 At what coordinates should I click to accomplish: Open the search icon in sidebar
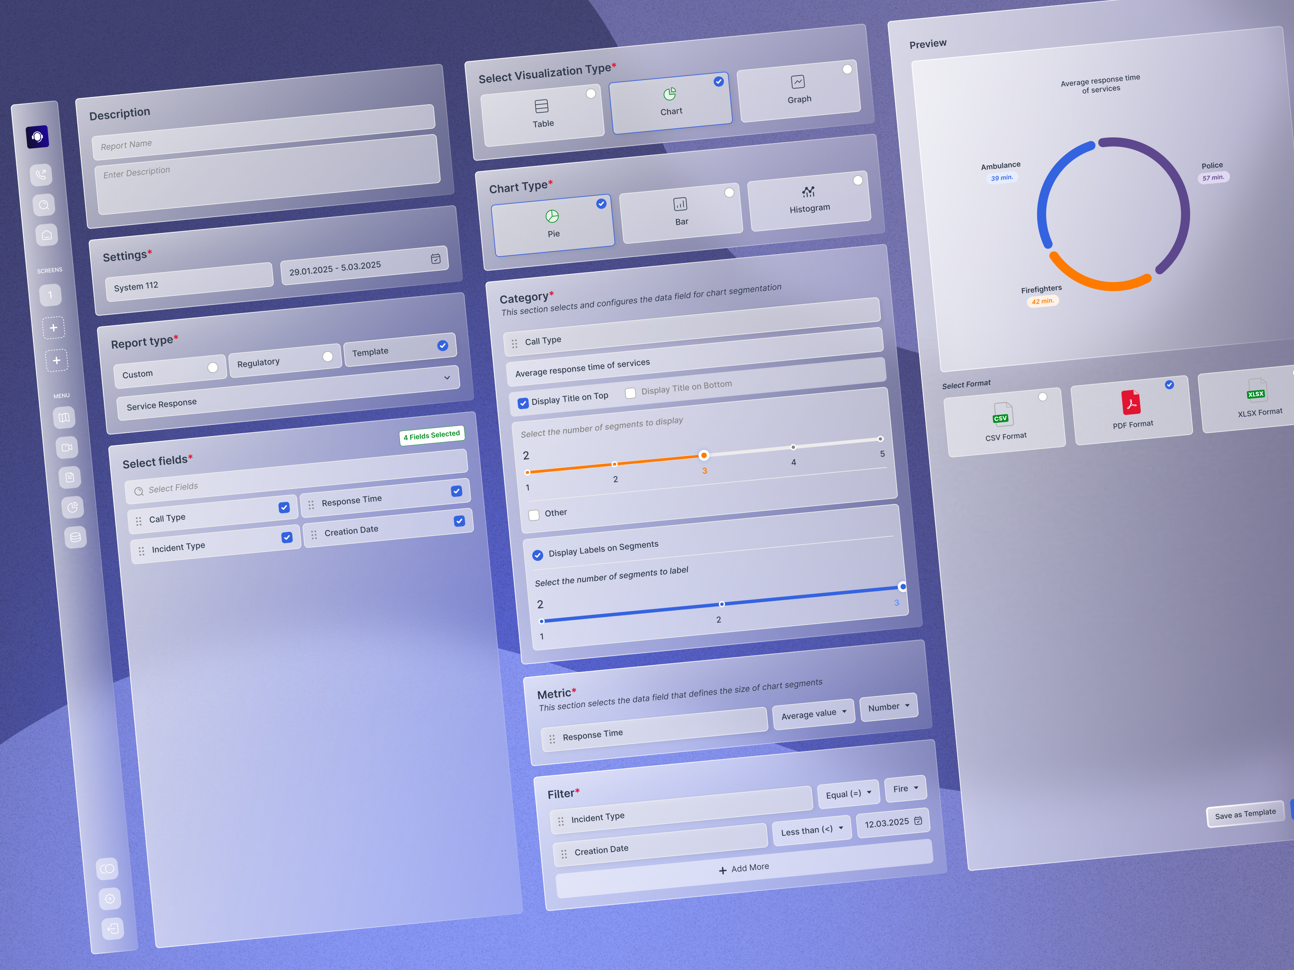coord(44,205)
